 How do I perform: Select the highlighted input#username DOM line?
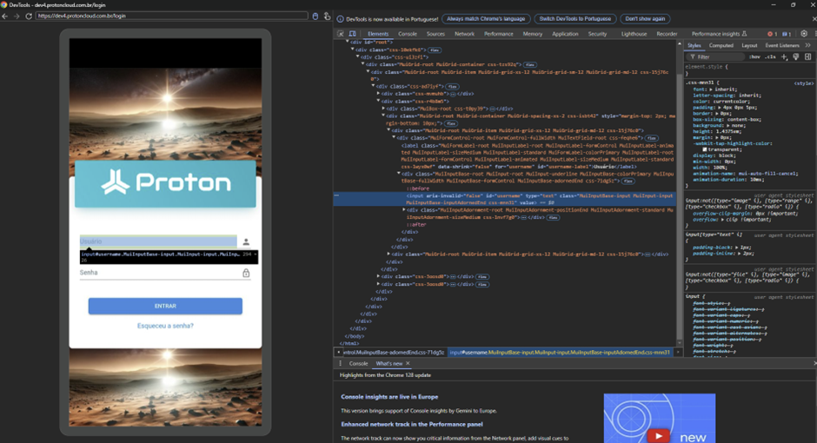click(x=504, y=199)
